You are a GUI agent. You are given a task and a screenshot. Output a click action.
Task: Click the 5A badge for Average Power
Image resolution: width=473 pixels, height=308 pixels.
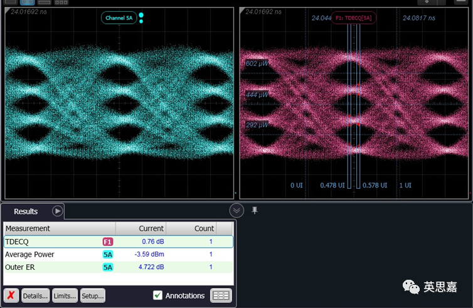[108, 255]
